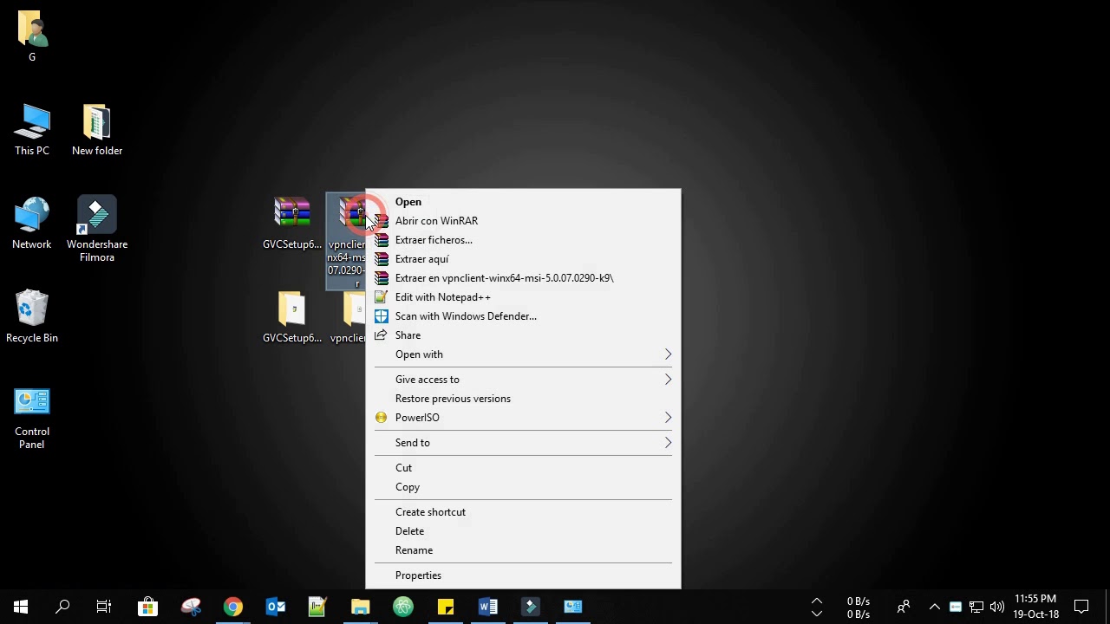This screenshot has width=1110, height=624.
Task: Select the Recycle Bin icon
Action: 32,316
